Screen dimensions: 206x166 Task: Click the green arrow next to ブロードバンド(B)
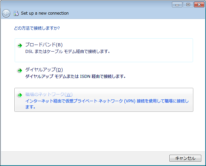pyautogui.click(x=20, y=46)
